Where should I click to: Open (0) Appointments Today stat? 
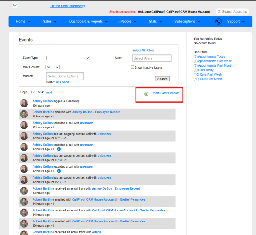click(x=209, y=56)
